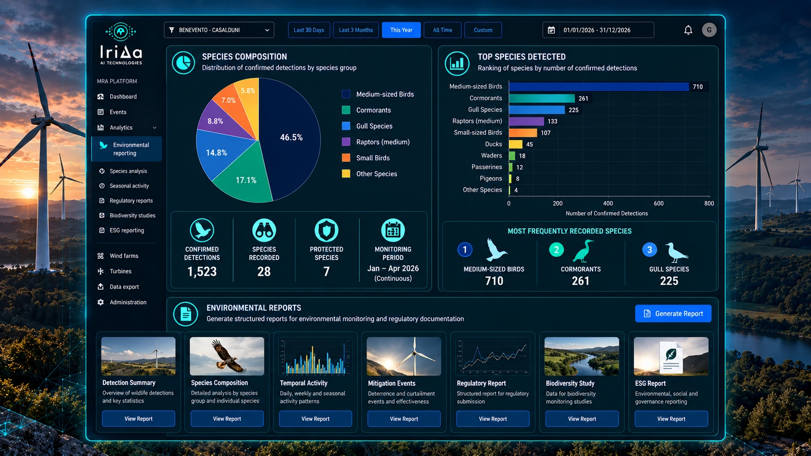Image resolution: width=811 pixels, height=456 pixels.
Task: Open Environmental reporting menu item
Action: 127,149
